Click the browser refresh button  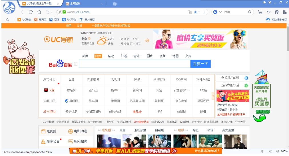click(x=31, y=12)
